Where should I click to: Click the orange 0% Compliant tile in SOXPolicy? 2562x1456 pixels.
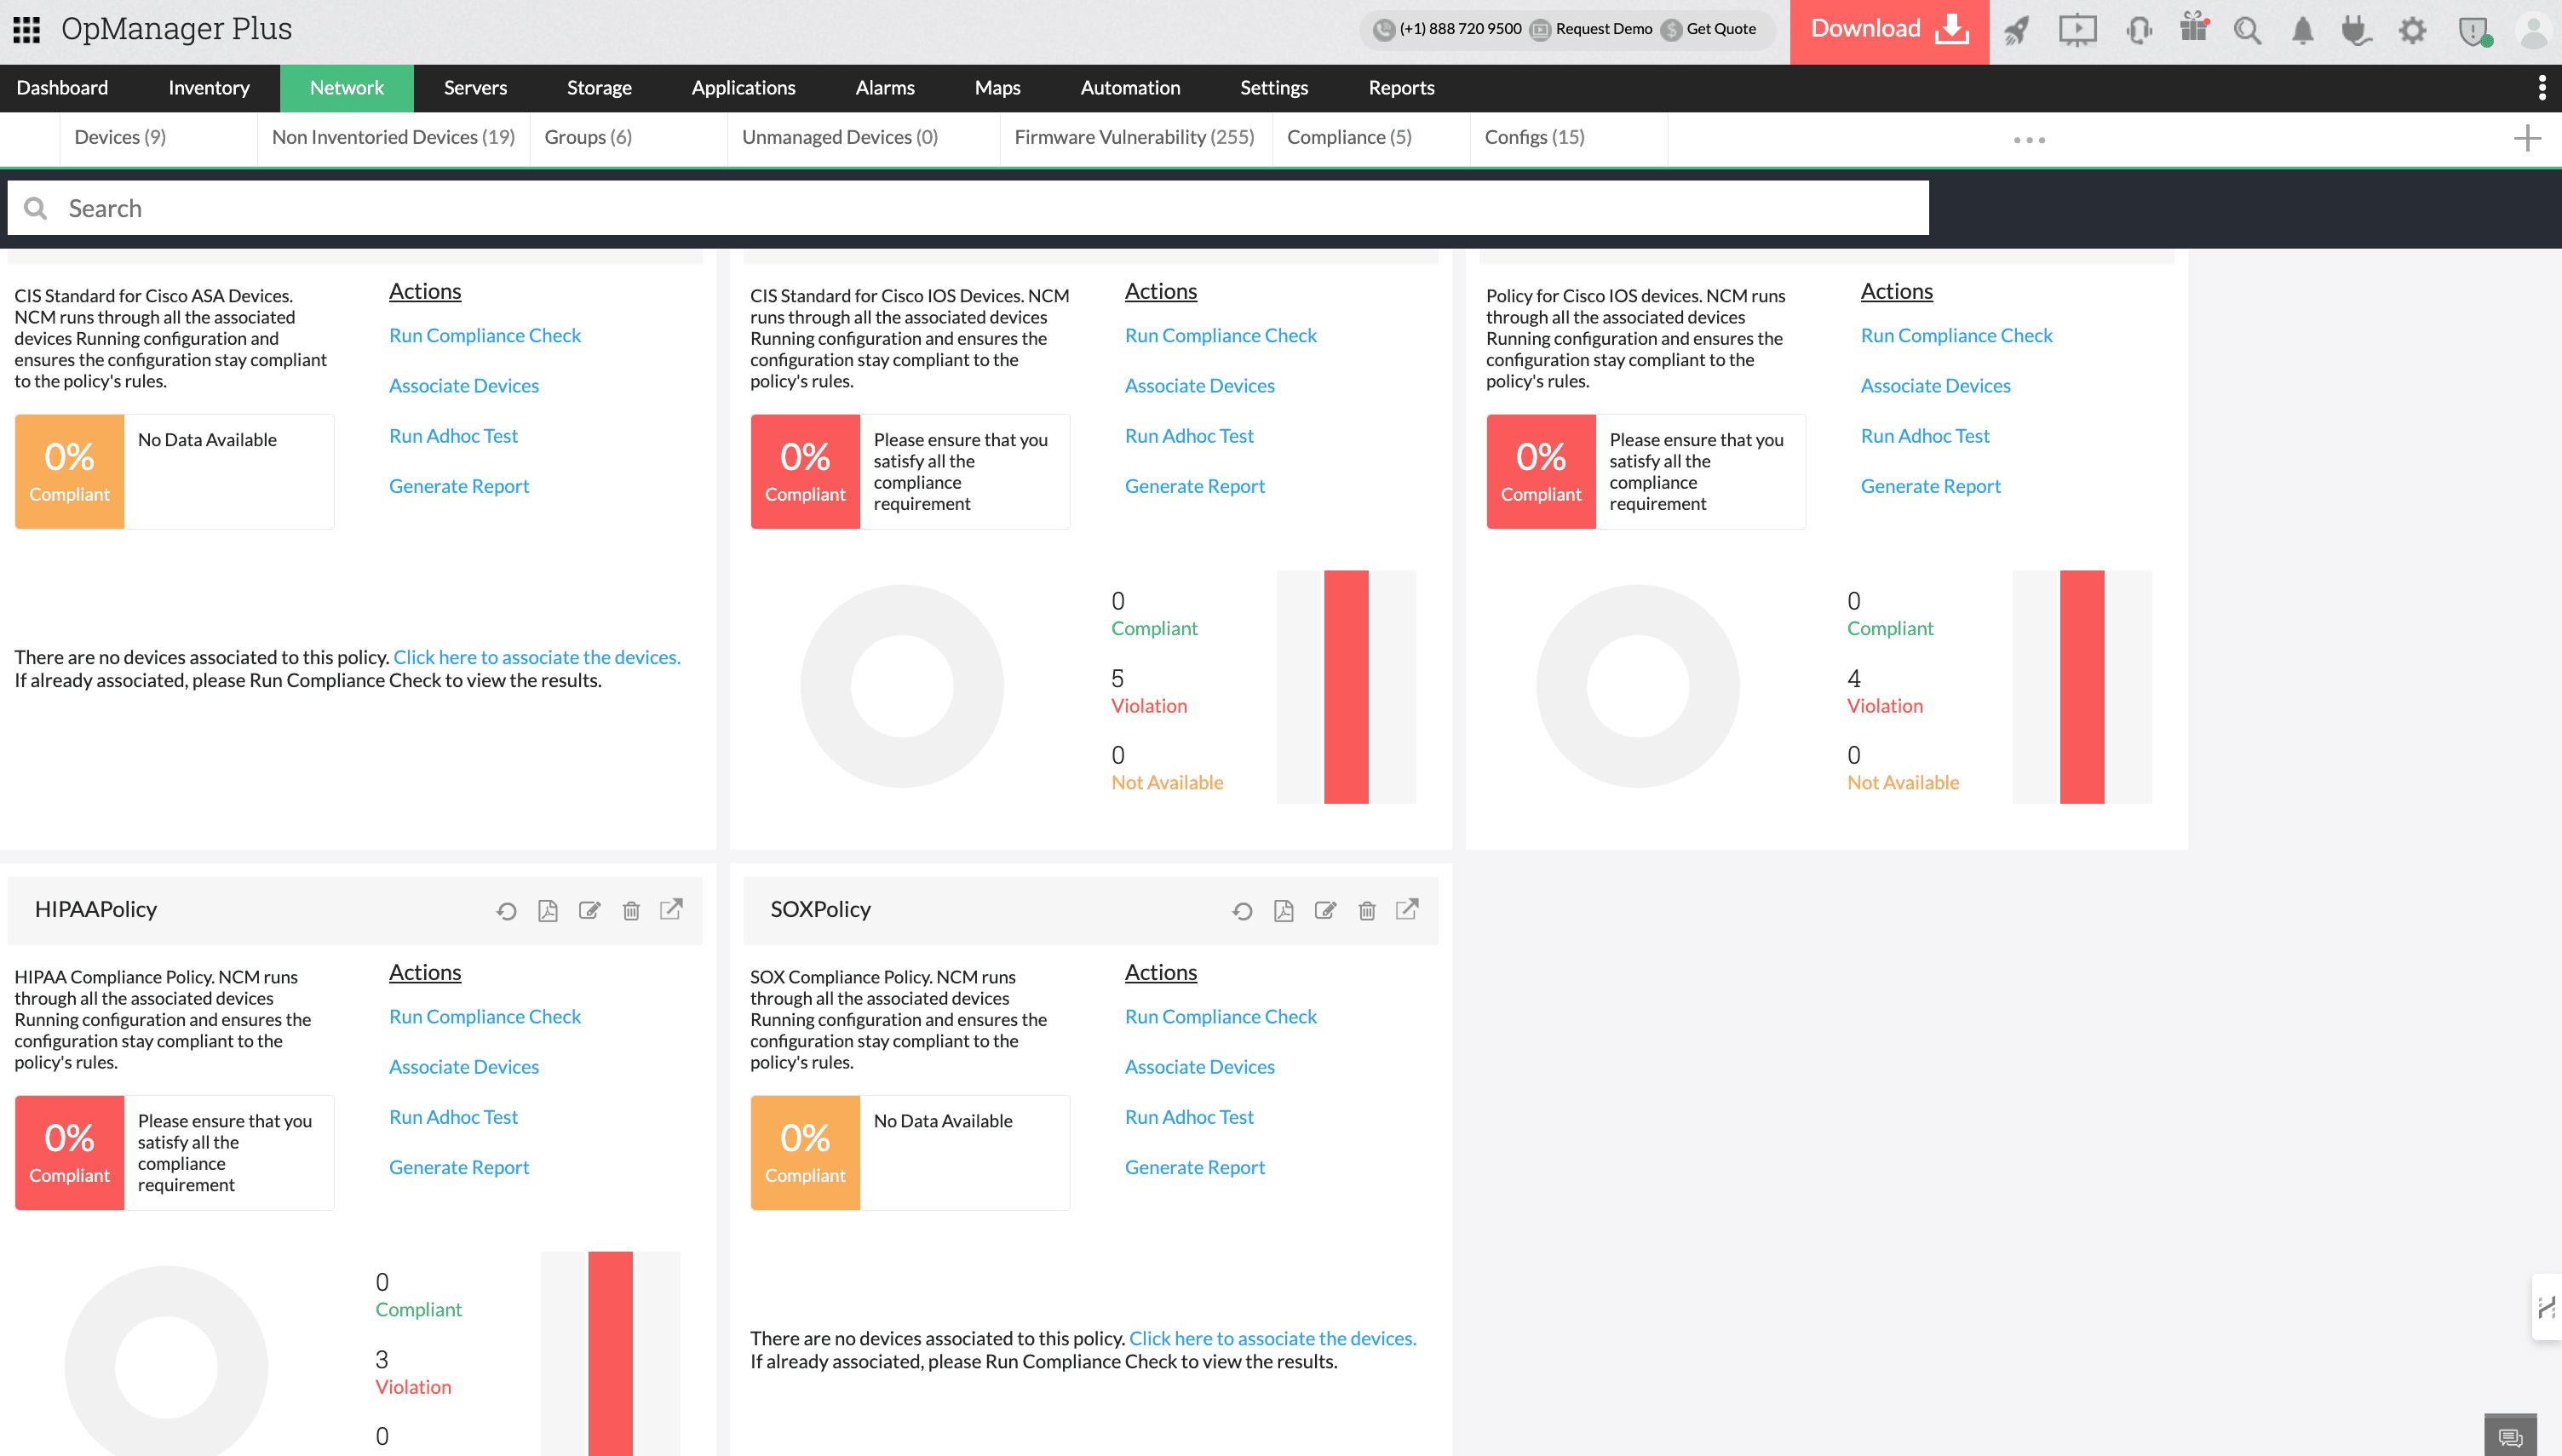click(x=805, y=1153)
